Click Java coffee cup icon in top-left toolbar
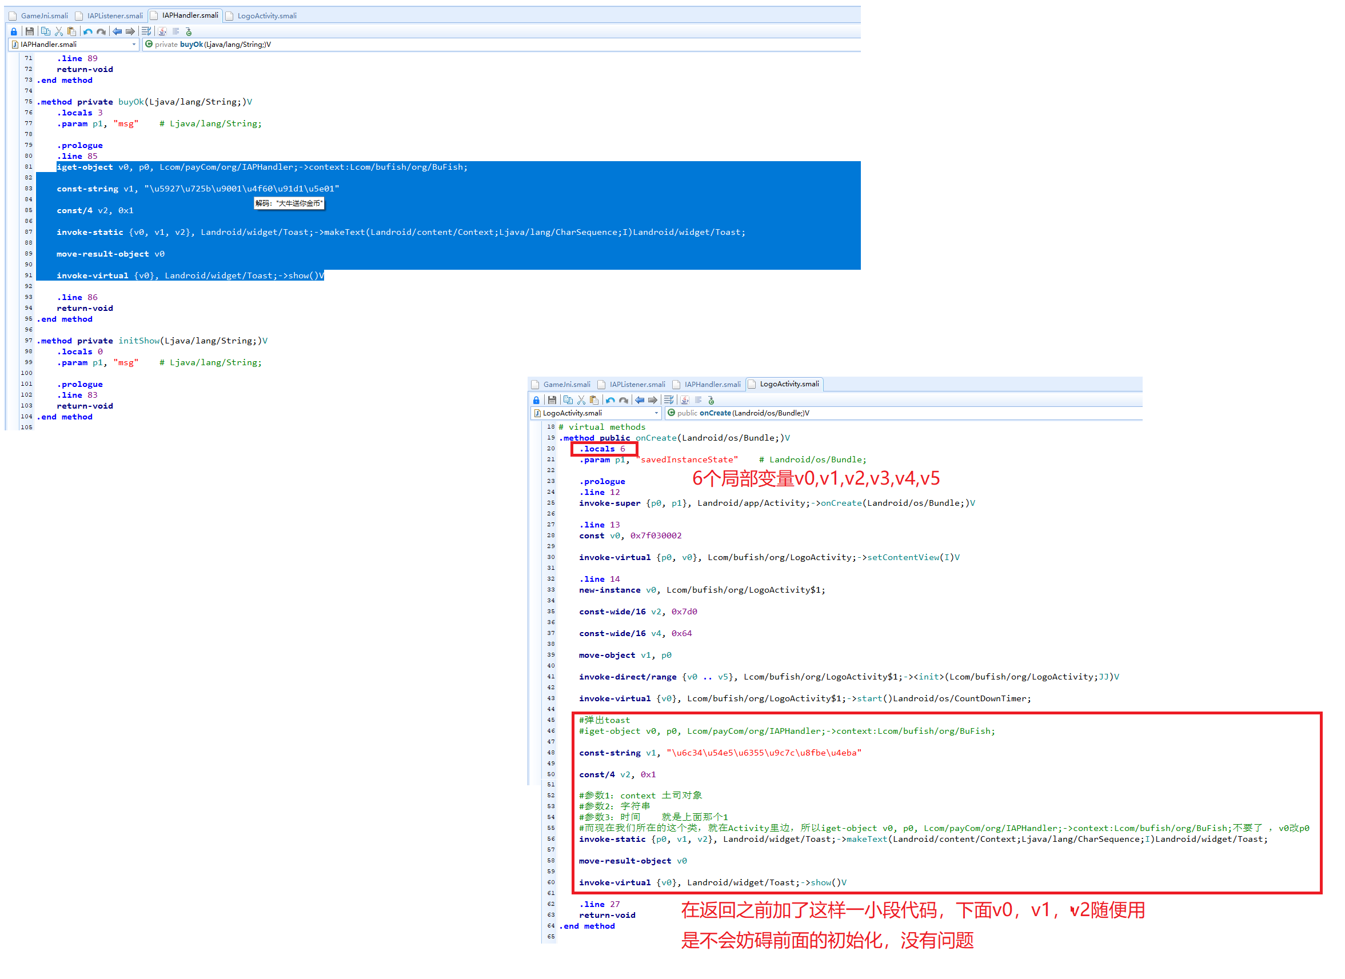 pos(162,31)
